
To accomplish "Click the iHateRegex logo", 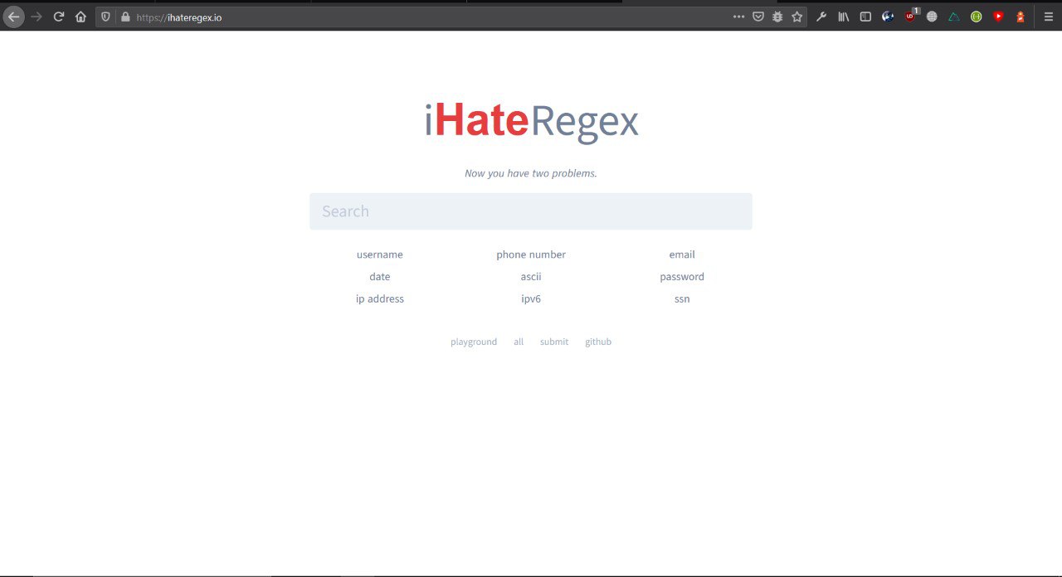I will click(x=531, y=122).
